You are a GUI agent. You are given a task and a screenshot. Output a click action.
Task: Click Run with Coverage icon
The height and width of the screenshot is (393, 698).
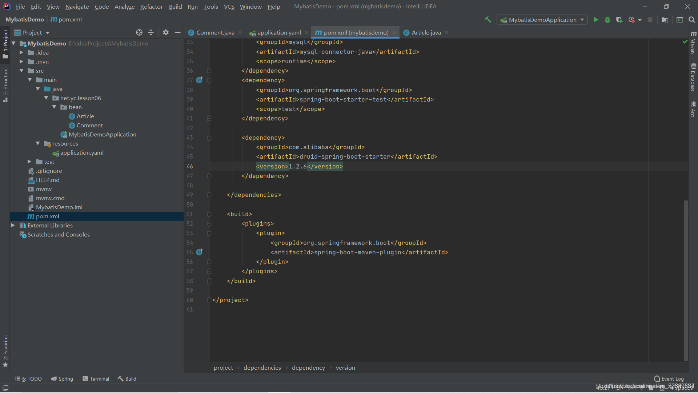[x=619, y=20]
